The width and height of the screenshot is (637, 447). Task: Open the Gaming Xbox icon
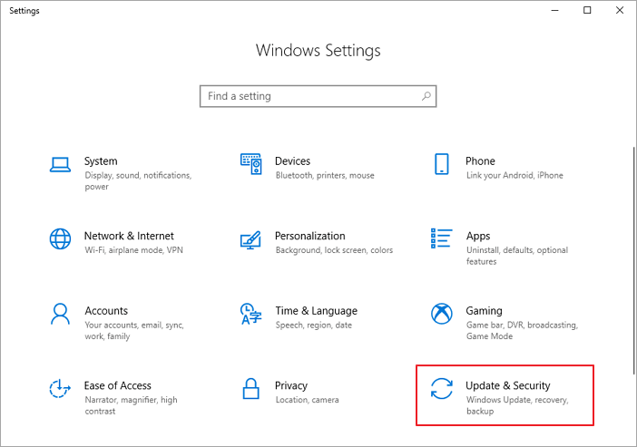[442, 314]
